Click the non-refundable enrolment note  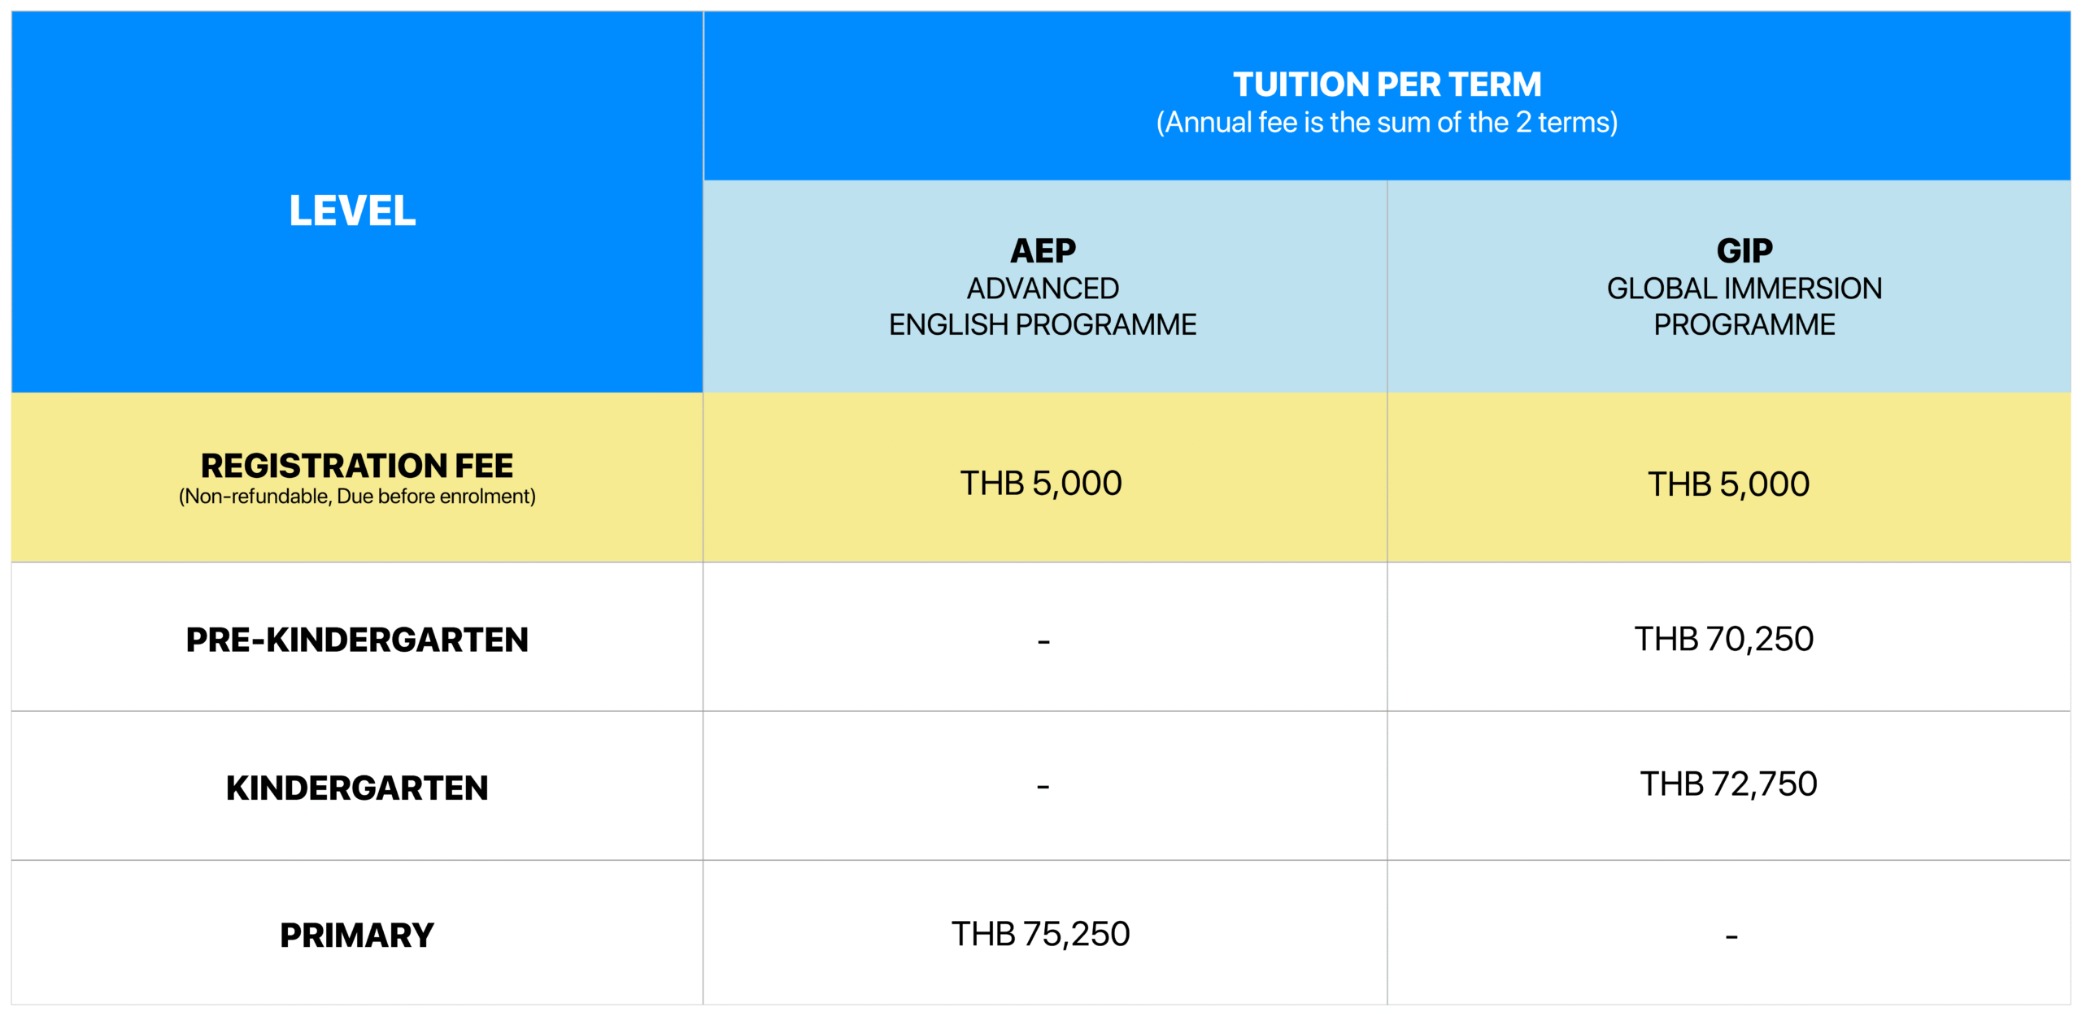357,497
